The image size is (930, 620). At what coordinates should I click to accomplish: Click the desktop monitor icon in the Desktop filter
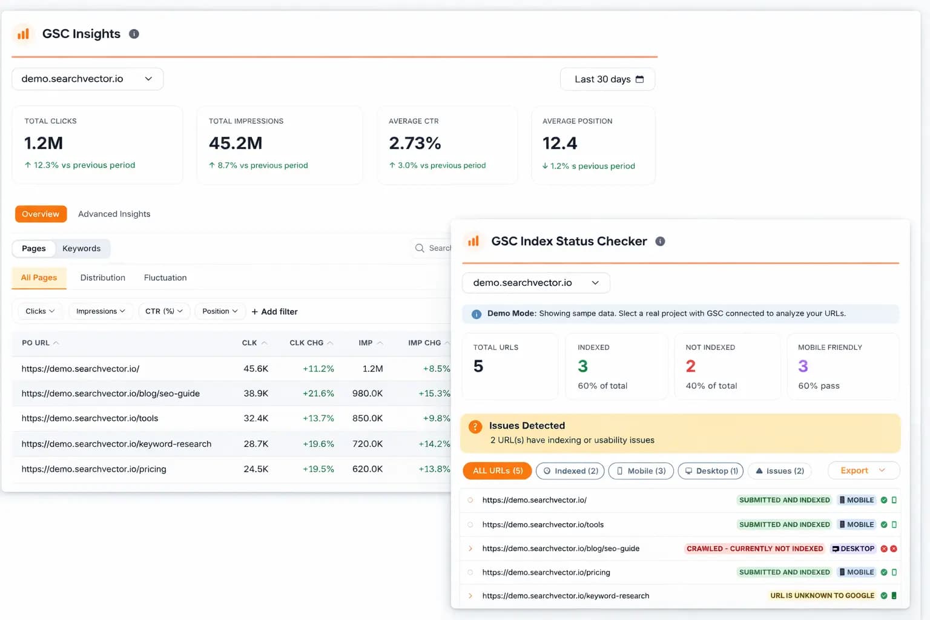[688, 470]
